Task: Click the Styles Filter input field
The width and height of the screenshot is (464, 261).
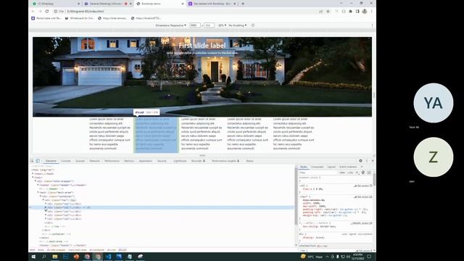Action: pos(318,173)
